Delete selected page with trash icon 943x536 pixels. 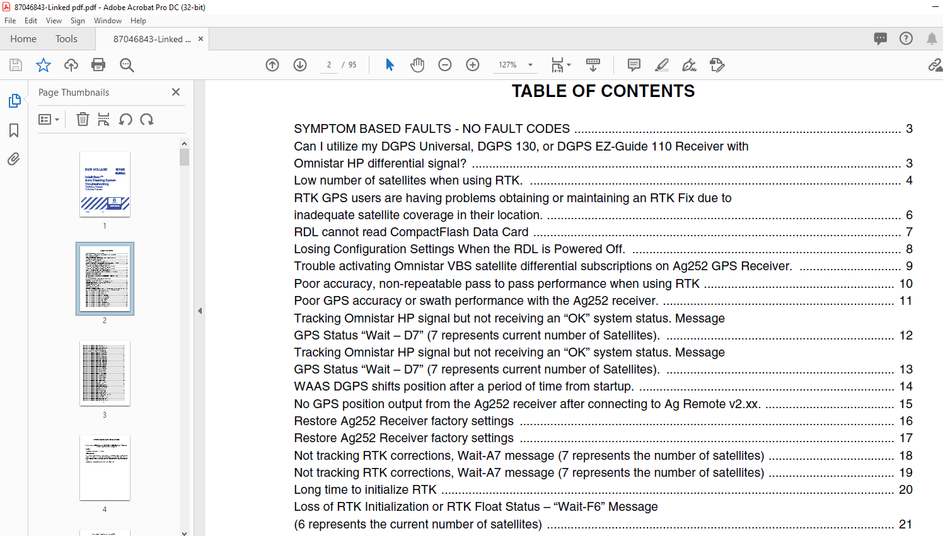83,119
